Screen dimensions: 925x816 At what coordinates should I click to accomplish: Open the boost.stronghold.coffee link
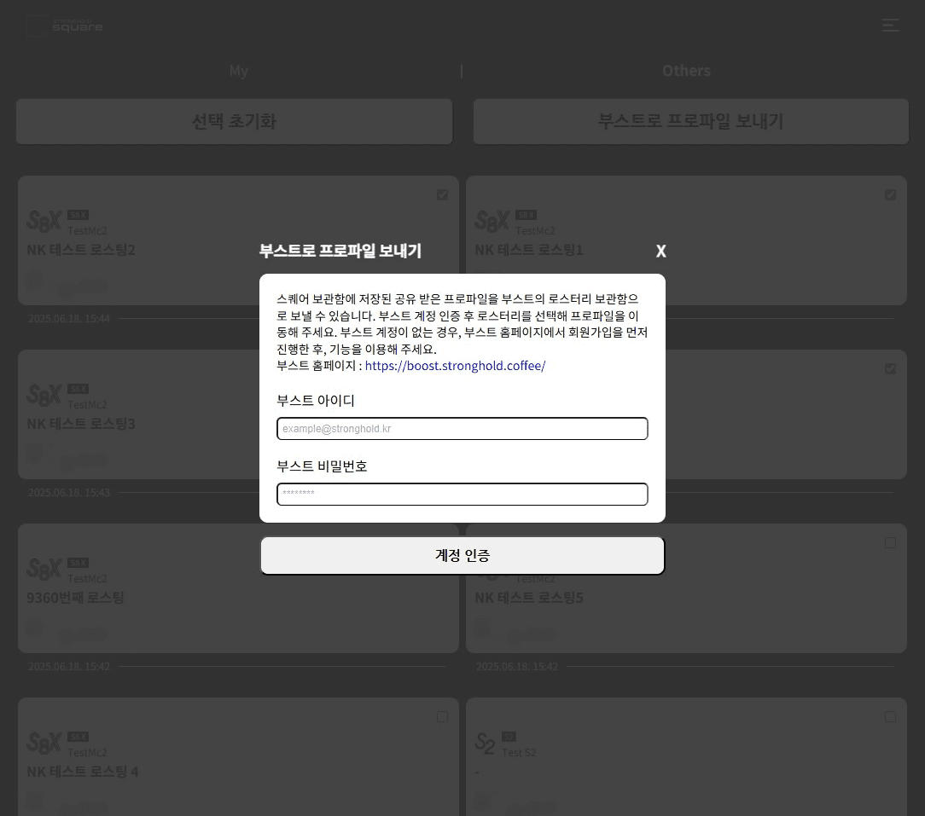tap(455, 366)
